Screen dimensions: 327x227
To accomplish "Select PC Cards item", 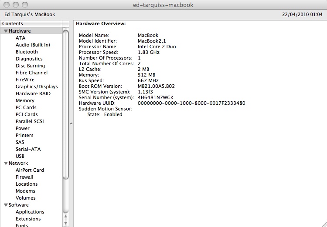I will 26,107.
